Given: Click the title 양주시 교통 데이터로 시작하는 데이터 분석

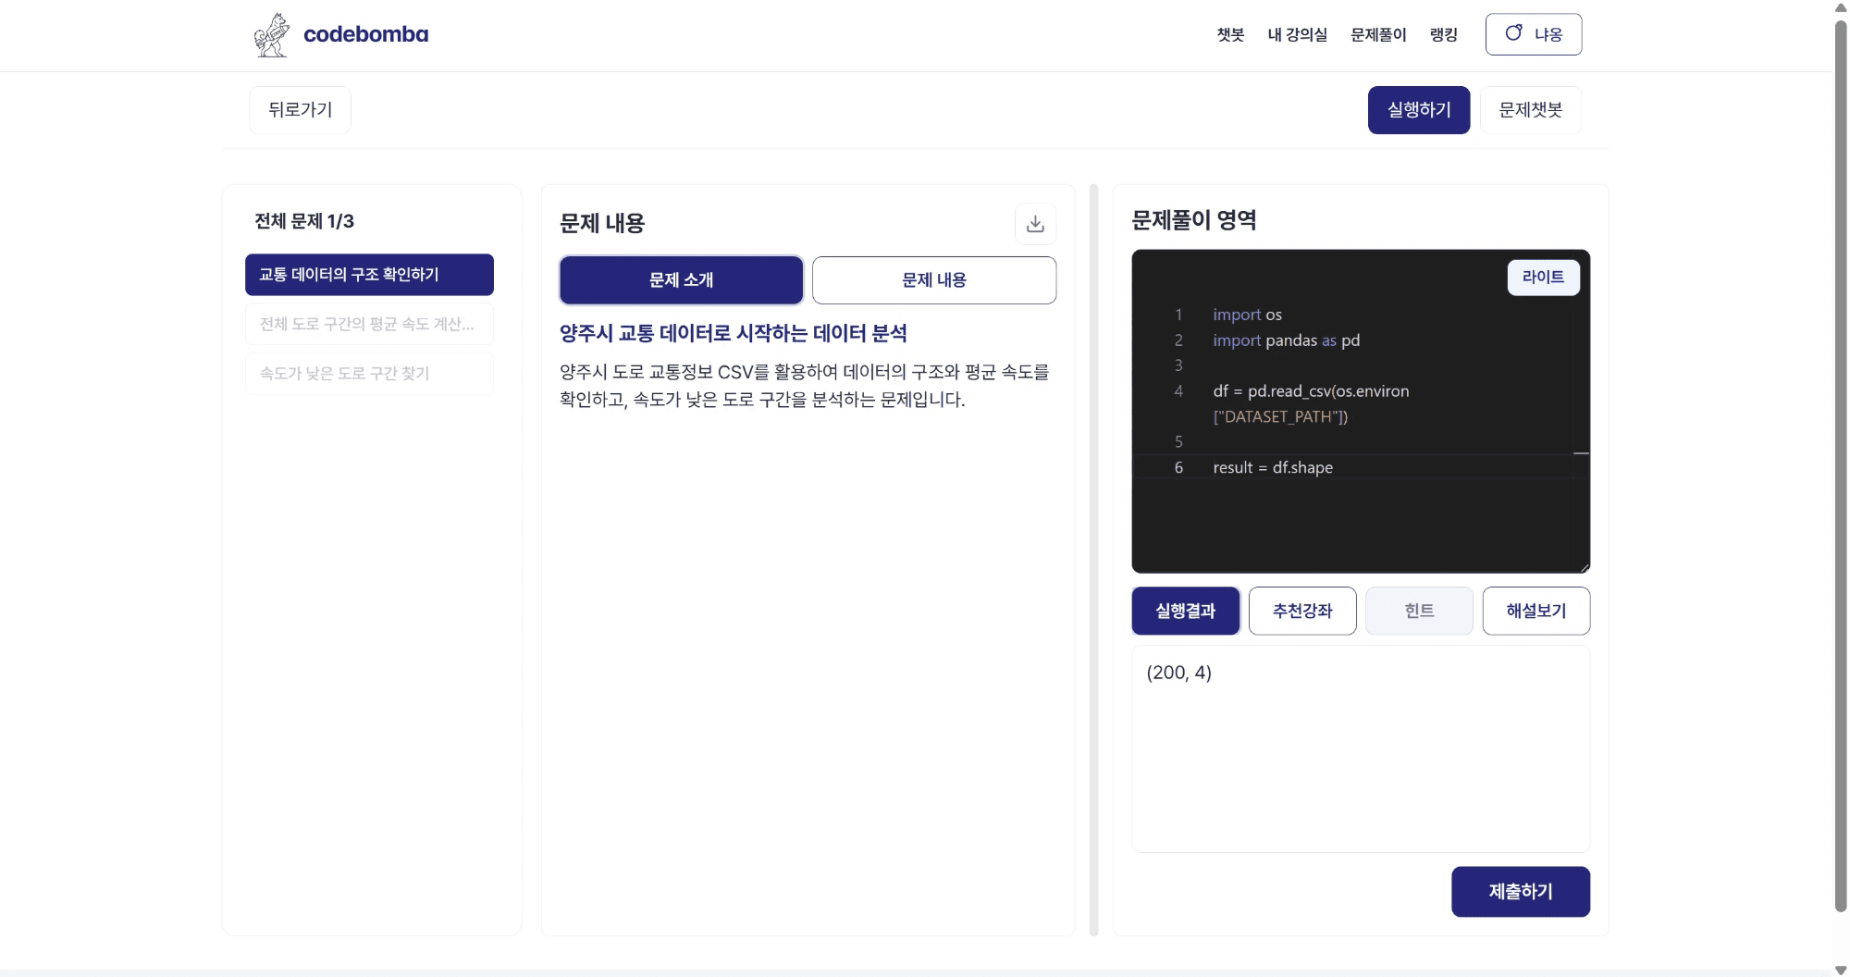Looking at the screenshot, I should (733, 333).
